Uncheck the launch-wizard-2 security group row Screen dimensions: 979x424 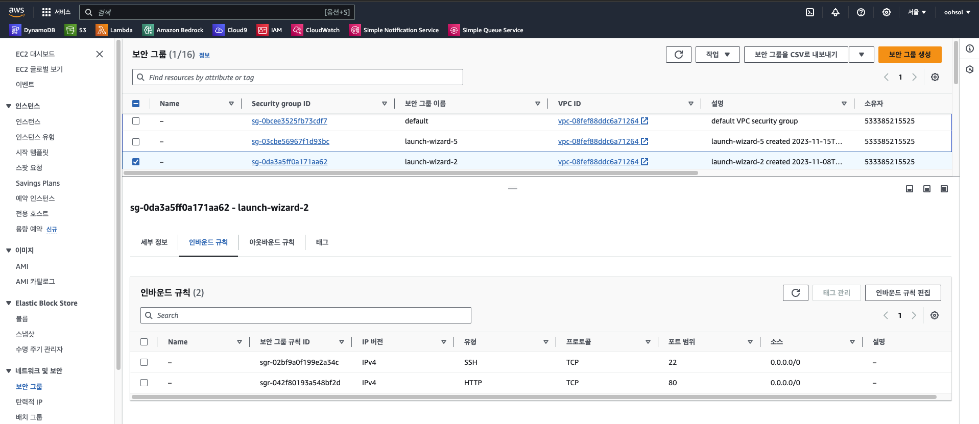[x=136, y=162]
